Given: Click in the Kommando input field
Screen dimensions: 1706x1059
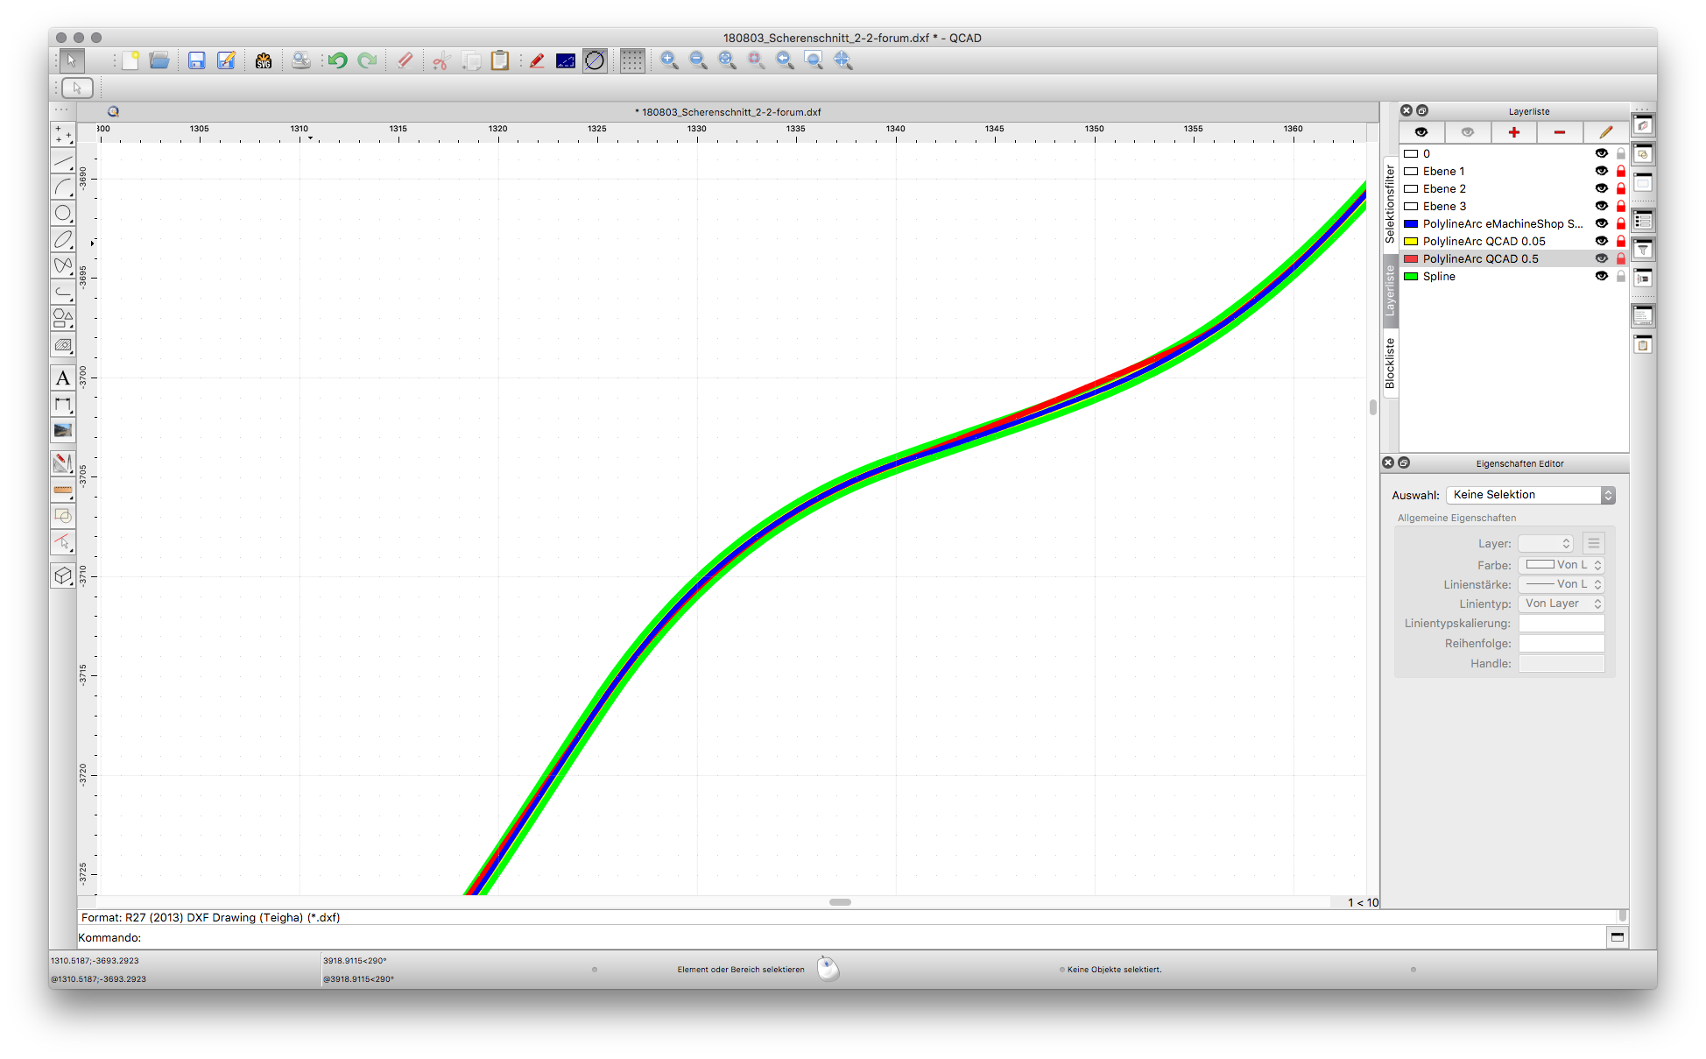Looking at the screenshot, I should click(871, 937).
